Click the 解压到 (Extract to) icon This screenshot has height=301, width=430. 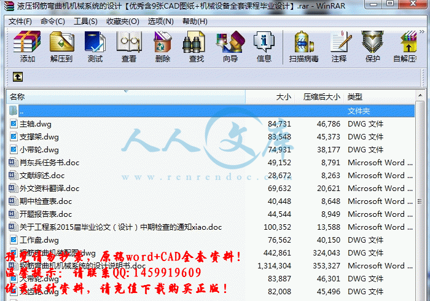[61, 41]
